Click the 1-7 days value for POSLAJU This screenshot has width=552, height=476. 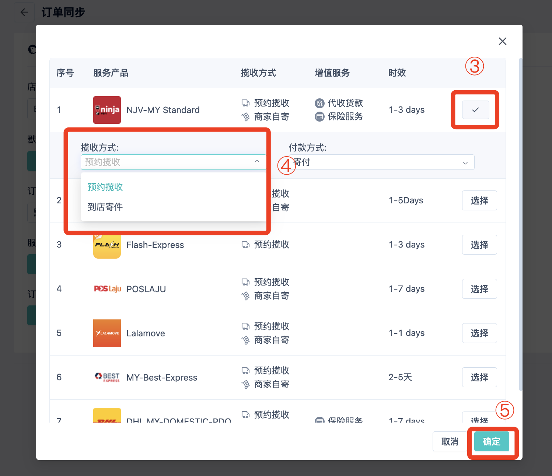click(x=407, y=289)
